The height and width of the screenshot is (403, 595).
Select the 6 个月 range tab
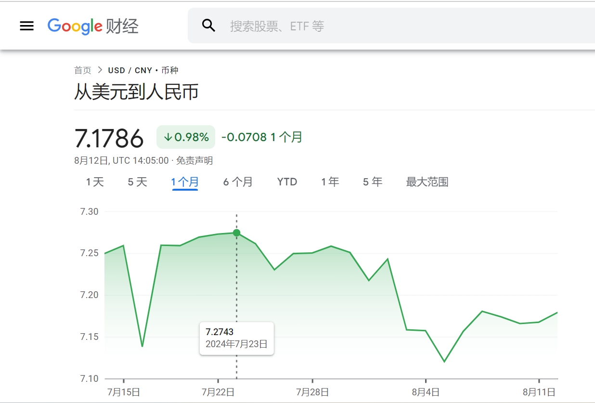[x=238, y=182]
